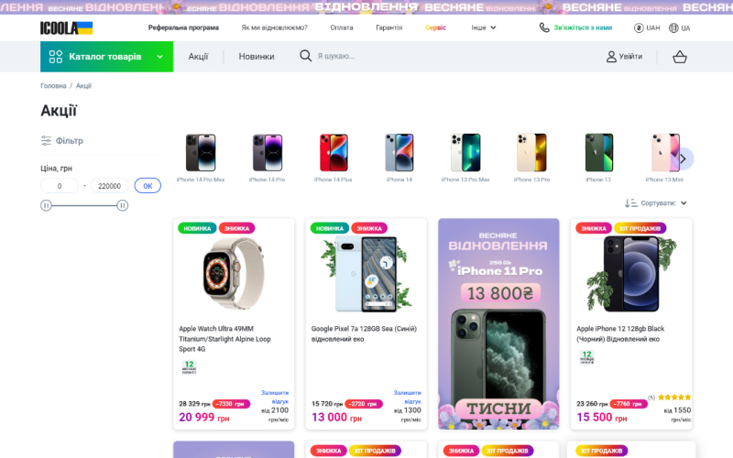Image resolution: width=733 pixels, height=458 pixels.
Task: Click the search magnifier icon
Action: (305, 56)
